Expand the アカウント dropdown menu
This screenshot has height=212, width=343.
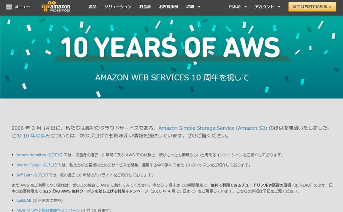coord(267,7)
